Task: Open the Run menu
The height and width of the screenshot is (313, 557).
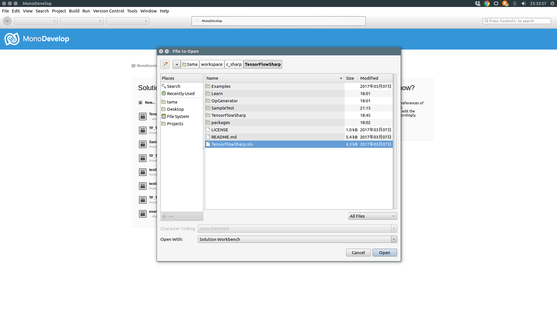Action: 86,11
